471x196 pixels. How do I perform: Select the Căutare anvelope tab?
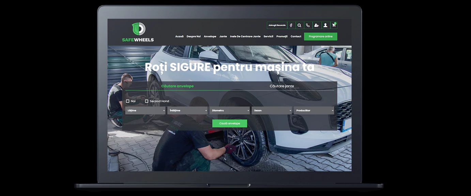(177, 86)
